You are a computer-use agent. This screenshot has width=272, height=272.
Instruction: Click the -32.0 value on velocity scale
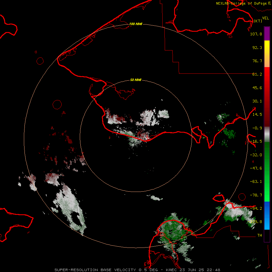pyautogui.click(x=256, y=155)
